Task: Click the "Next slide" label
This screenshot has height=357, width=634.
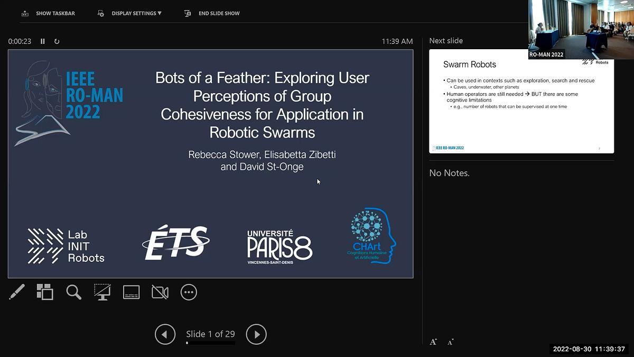Action: pos(446,41)
